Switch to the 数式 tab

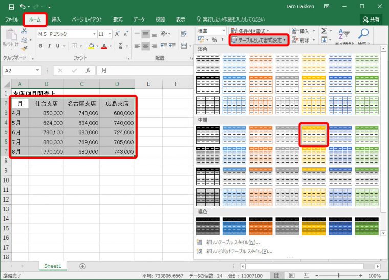point(118,19)
